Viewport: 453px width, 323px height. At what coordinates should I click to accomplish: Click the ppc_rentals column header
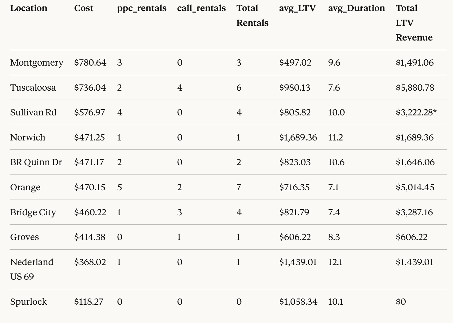[x=142, y=8]
